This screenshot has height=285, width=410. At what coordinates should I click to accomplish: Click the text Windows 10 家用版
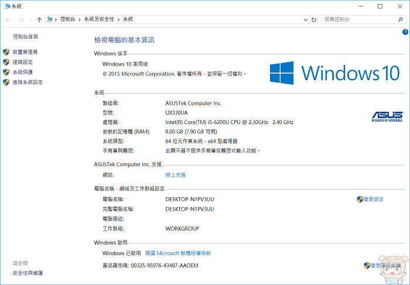[125, 64]
